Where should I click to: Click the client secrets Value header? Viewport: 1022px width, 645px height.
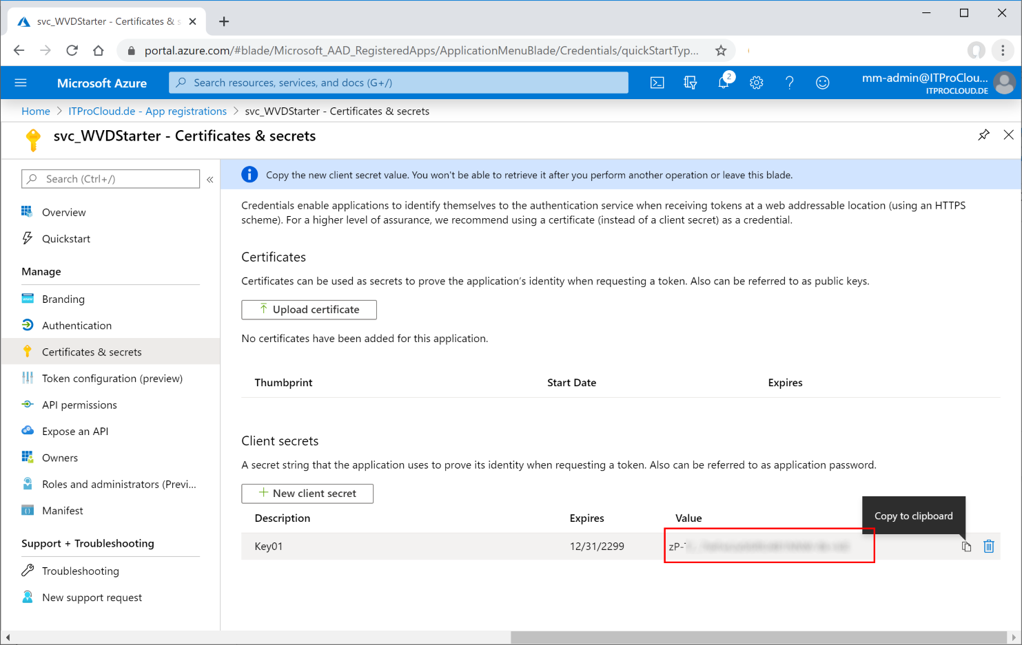[688, 518]
